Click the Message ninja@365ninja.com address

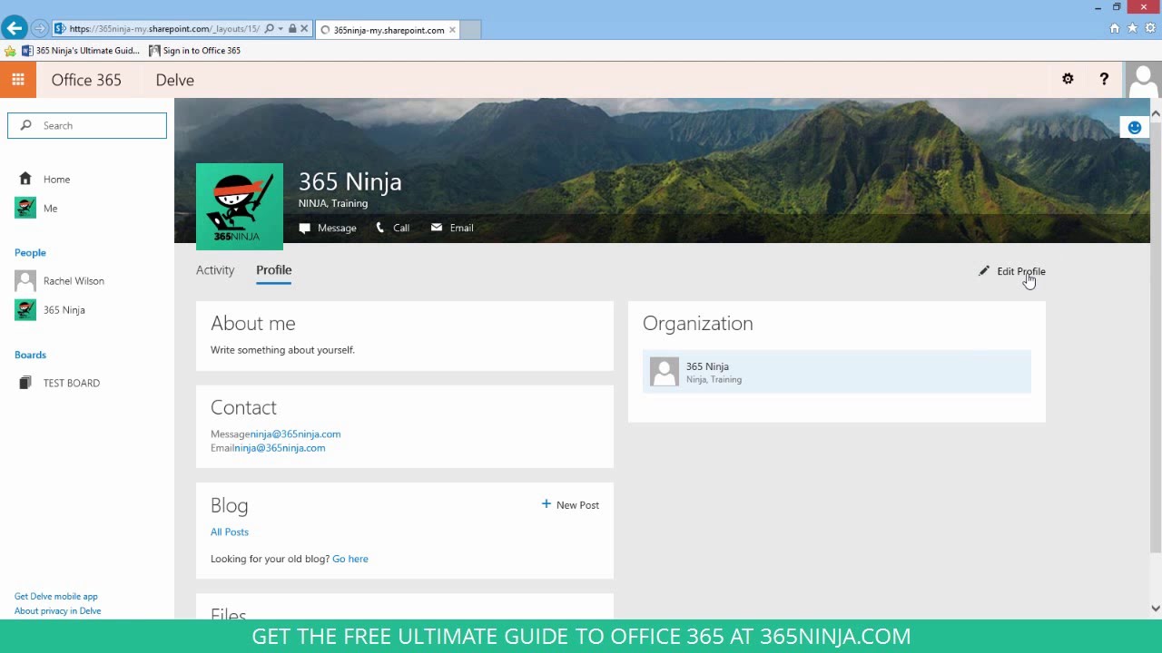click(x=295, y=434)
